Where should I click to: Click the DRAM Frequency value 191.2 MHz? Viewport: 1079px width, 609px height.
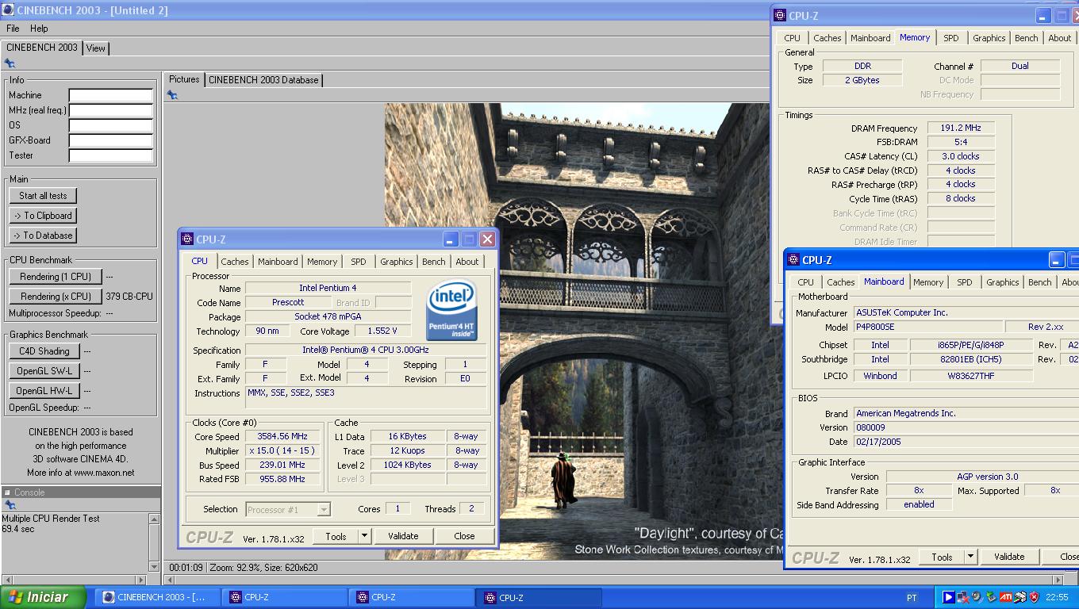pos(960,128)
